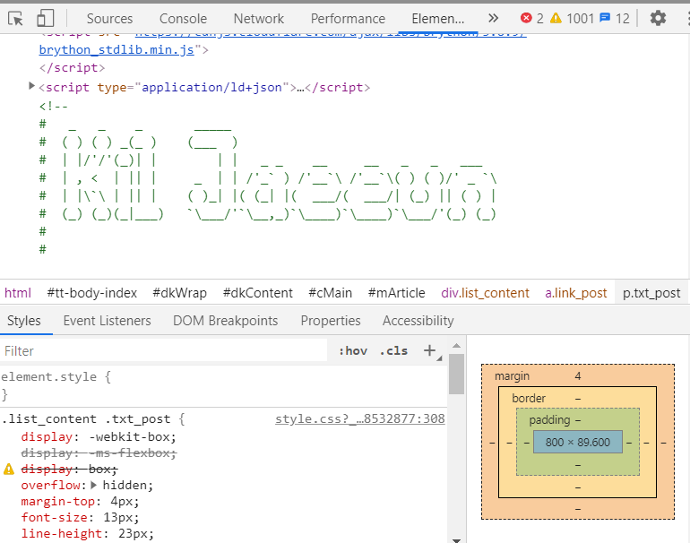Click the <!-- comment opening line
Image resolution: width=690 pixels, height=543 pixels.
click(x=53, y=106)
